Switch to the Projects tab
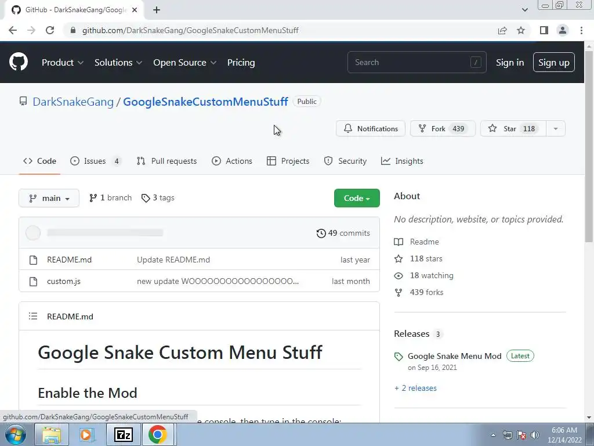This screenshot has height=446, width=594. click(288, 161)
